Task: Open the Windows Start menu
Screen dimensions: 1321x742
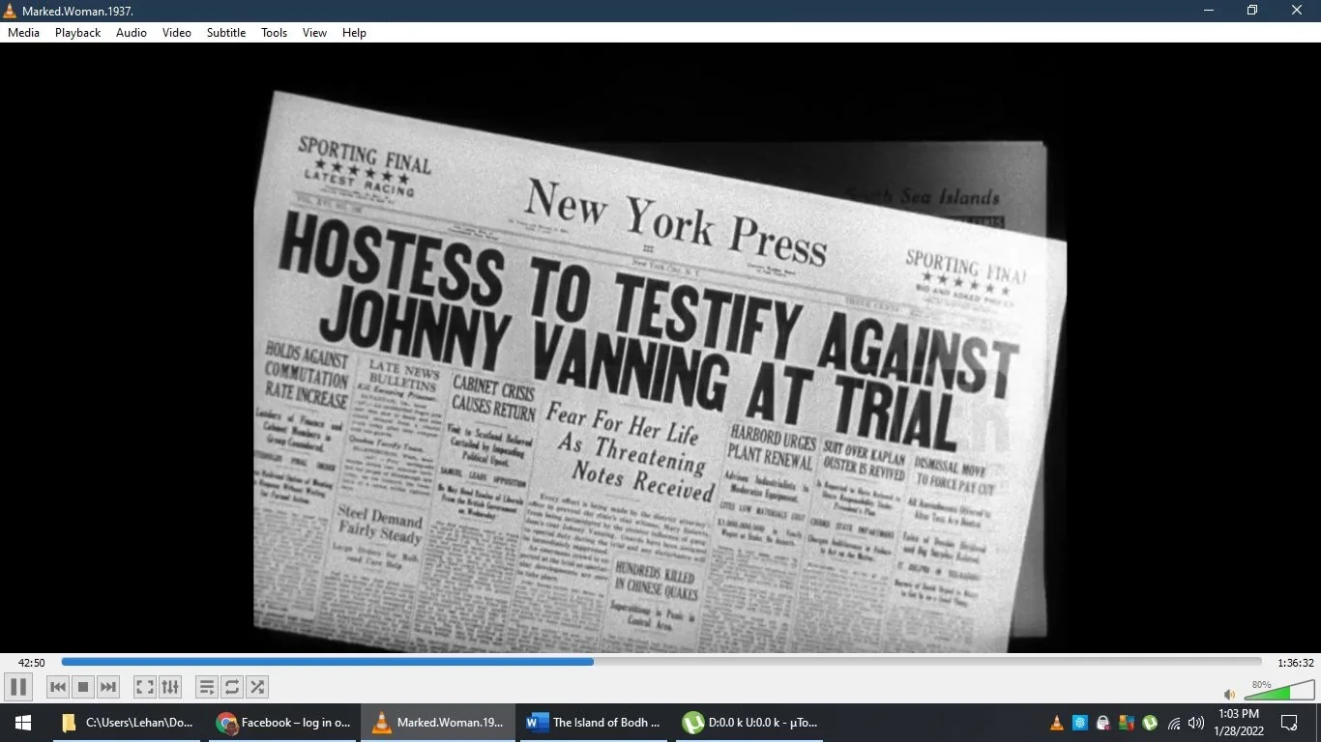Action: pos(23,723)
